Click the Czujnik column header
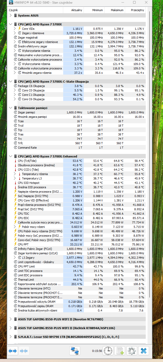 click(36, 10)
